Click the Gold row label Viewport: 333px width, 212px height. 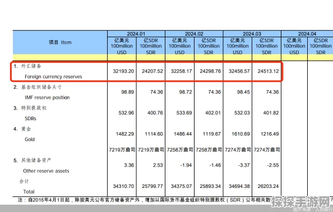(30, 139)
